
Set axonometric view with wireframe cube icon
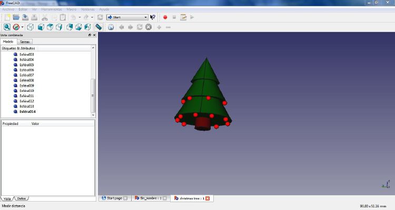(x=30, y=27)
